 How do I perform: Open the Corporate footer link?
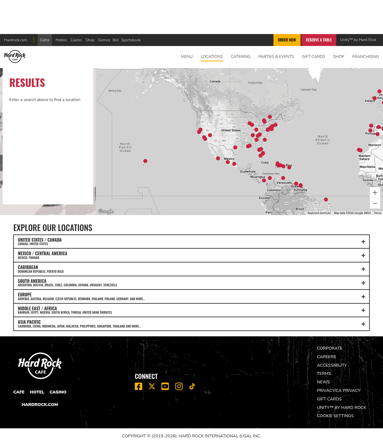tap(330, 348)
